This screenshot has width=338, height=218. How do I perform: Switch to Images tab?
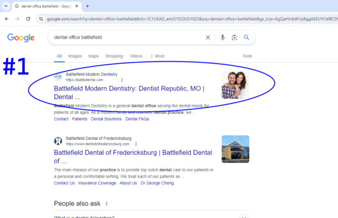tap(75, 56)
